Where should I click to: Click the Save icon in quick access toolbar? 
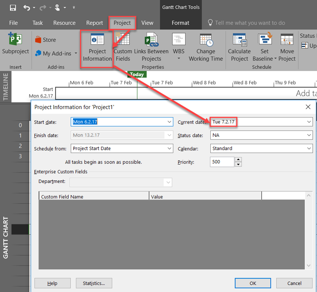[13, 8]
